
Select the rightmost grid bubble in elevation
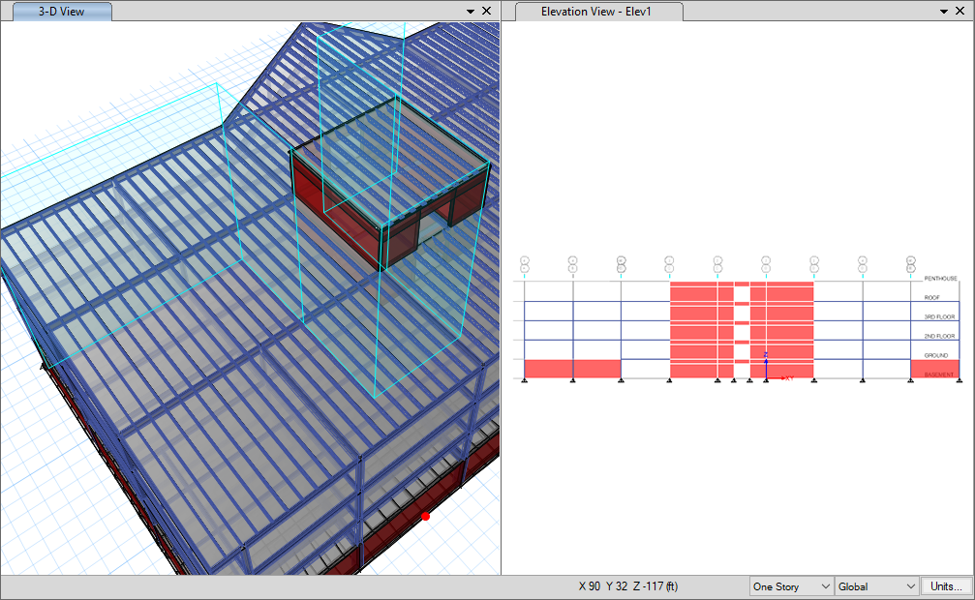(911, 263)
